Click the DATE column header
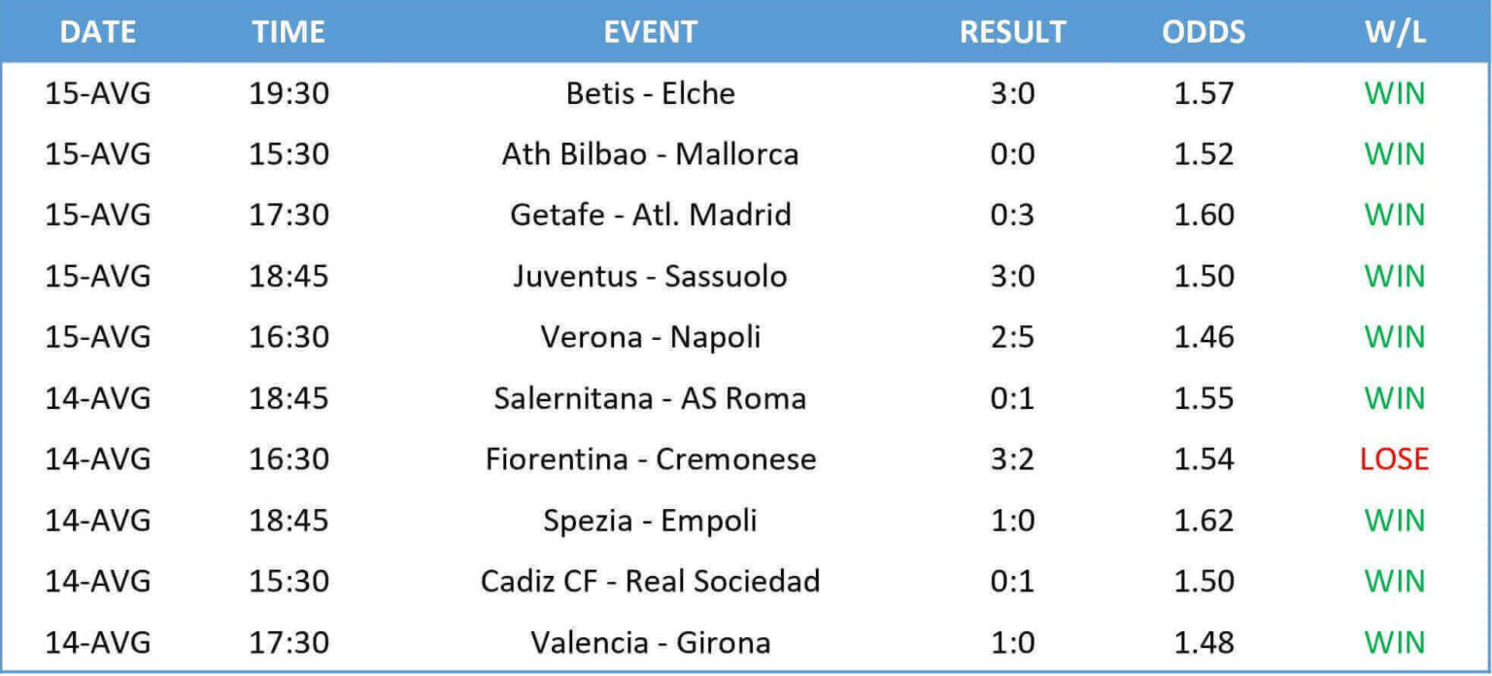The height and width of the screenshot is (676, 1492). (x=96, y=32)
